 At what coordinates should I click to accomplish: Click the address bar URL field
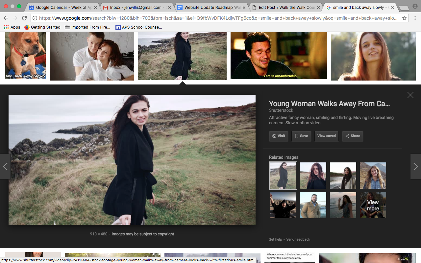217,18
